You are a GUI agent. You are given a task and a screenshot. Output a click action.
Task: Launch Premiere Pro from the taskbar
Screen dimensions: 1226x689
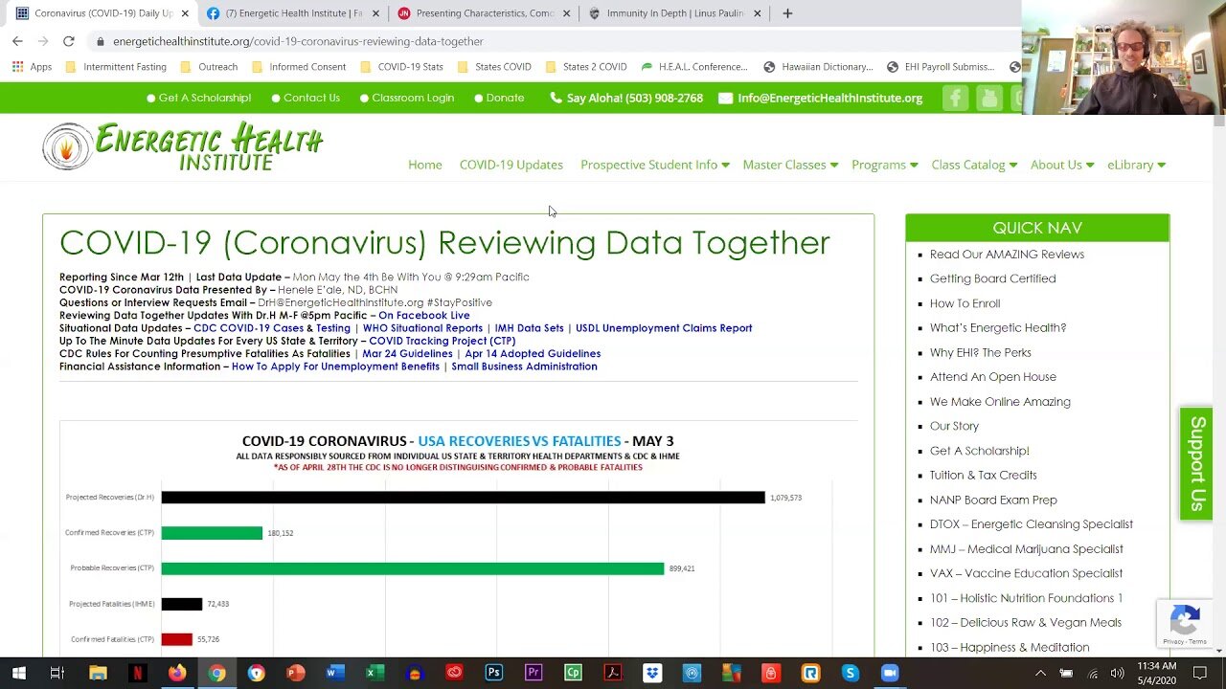pos(534,673)
